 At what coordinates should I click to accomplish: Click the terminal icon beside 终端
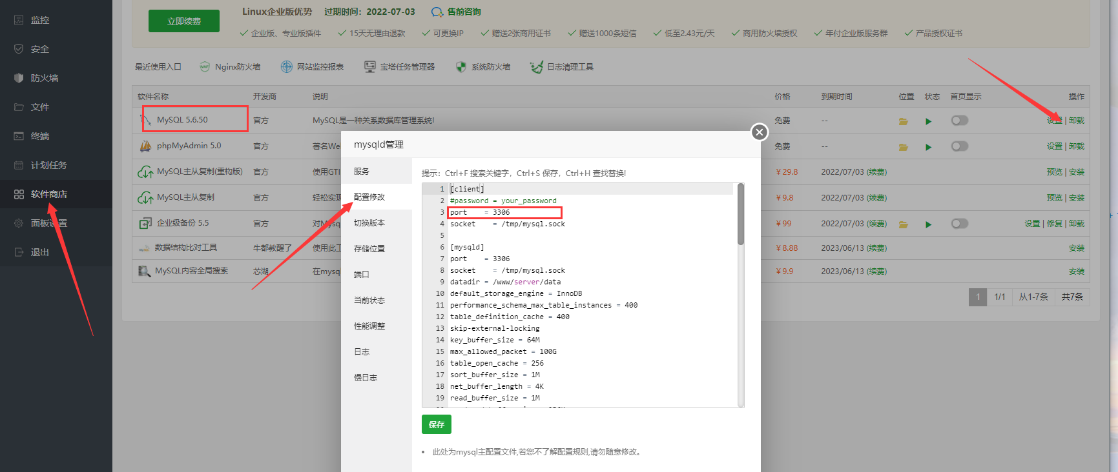point(19,136)
